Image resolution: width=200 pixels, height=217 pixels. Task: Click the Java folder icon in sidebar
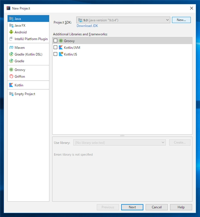click(x=11, y=19)
